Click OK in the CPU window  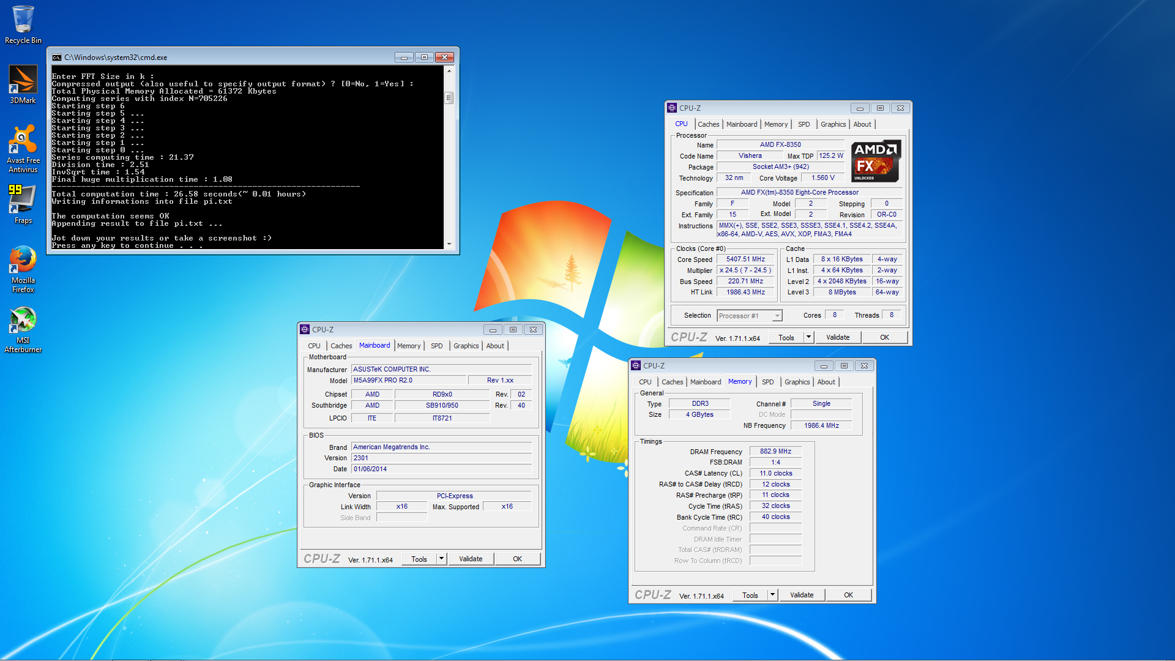(884, 337)
